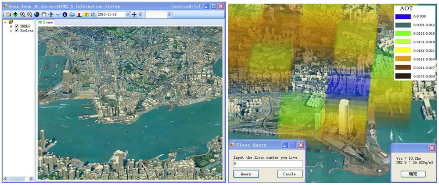Activate the hand pan tool
Viewport: 439px width, 185px height.
tap(44, 14)
